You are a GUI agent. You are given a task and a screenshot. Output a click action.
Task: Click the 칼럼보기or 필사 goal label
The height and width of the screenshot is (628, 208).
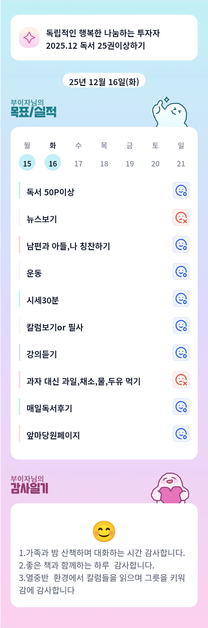coord(55,327)
